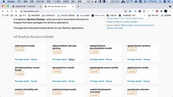
Task: Open the 'community recipes' source link
Action: [x=142, y=25]
